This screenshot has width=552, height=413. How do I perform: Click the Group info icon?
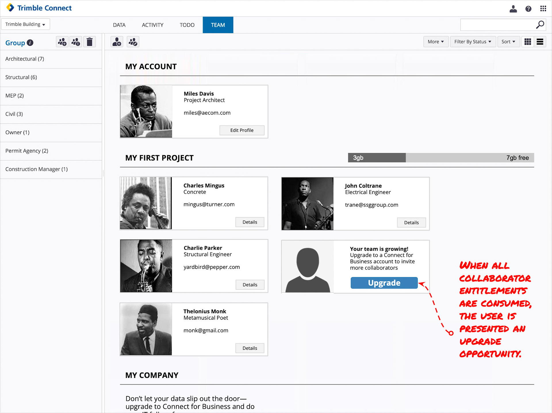coord(30,43)
